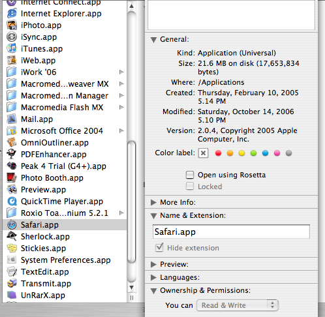Click the Peak 4 Trial app icon
The width and height of the screenshot is (325, 317).
point(12,166)
